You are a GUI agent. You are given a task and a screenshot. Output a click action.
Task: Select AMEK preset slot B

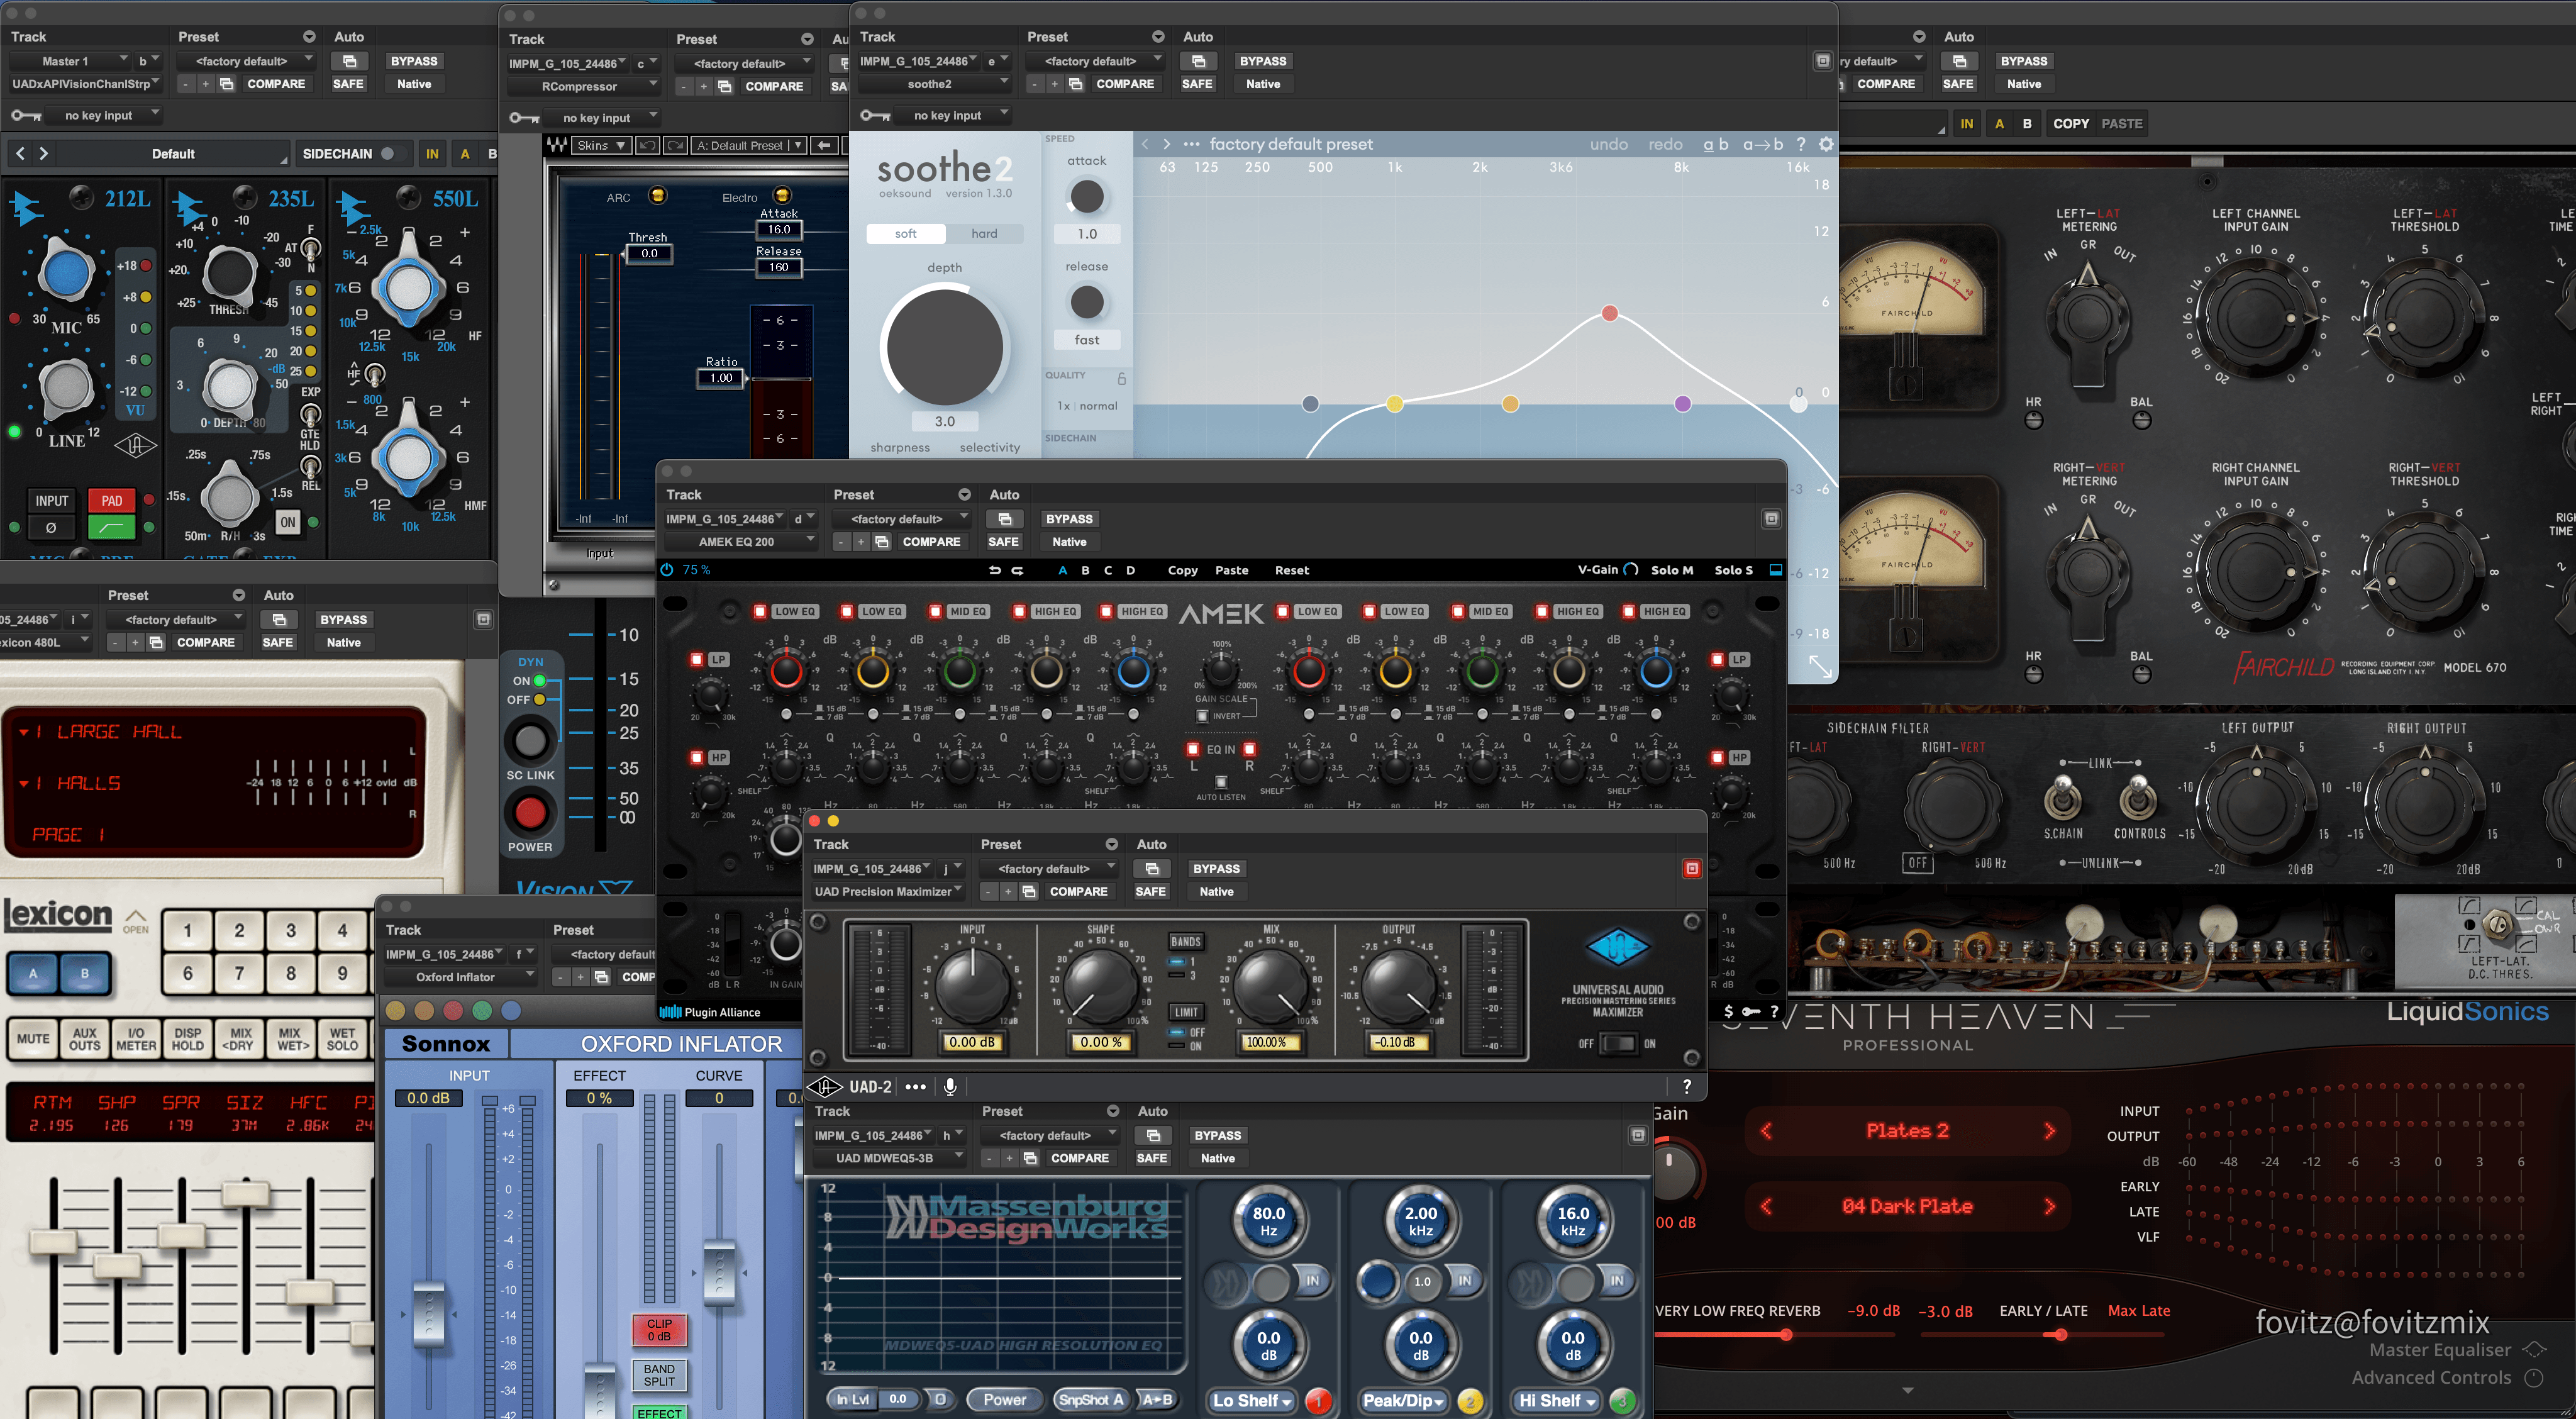coord(1085,570)
